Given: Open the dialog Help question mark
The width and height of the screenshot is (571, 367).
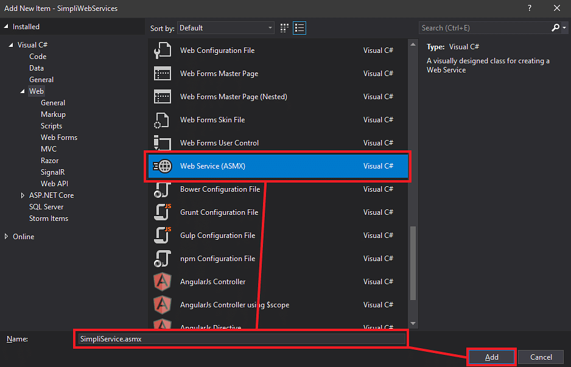Looking at the screenshot, I should pyautogui.click(x=530, y=8).
